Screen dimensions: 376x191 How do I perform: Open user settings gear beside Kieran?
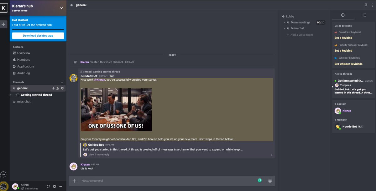[x=55, y=186]
